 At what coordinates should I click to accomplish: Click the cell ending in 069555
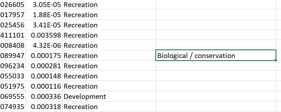click(x=12, y=96)
